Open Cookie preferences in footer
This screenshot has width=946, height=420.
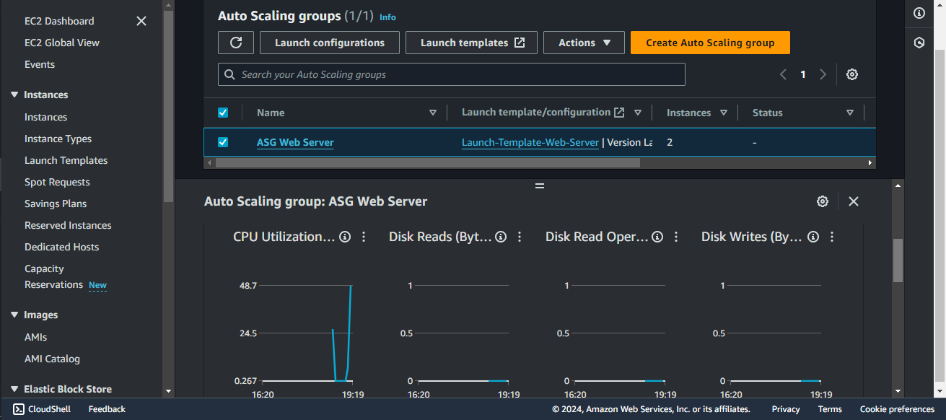[897, 409]
